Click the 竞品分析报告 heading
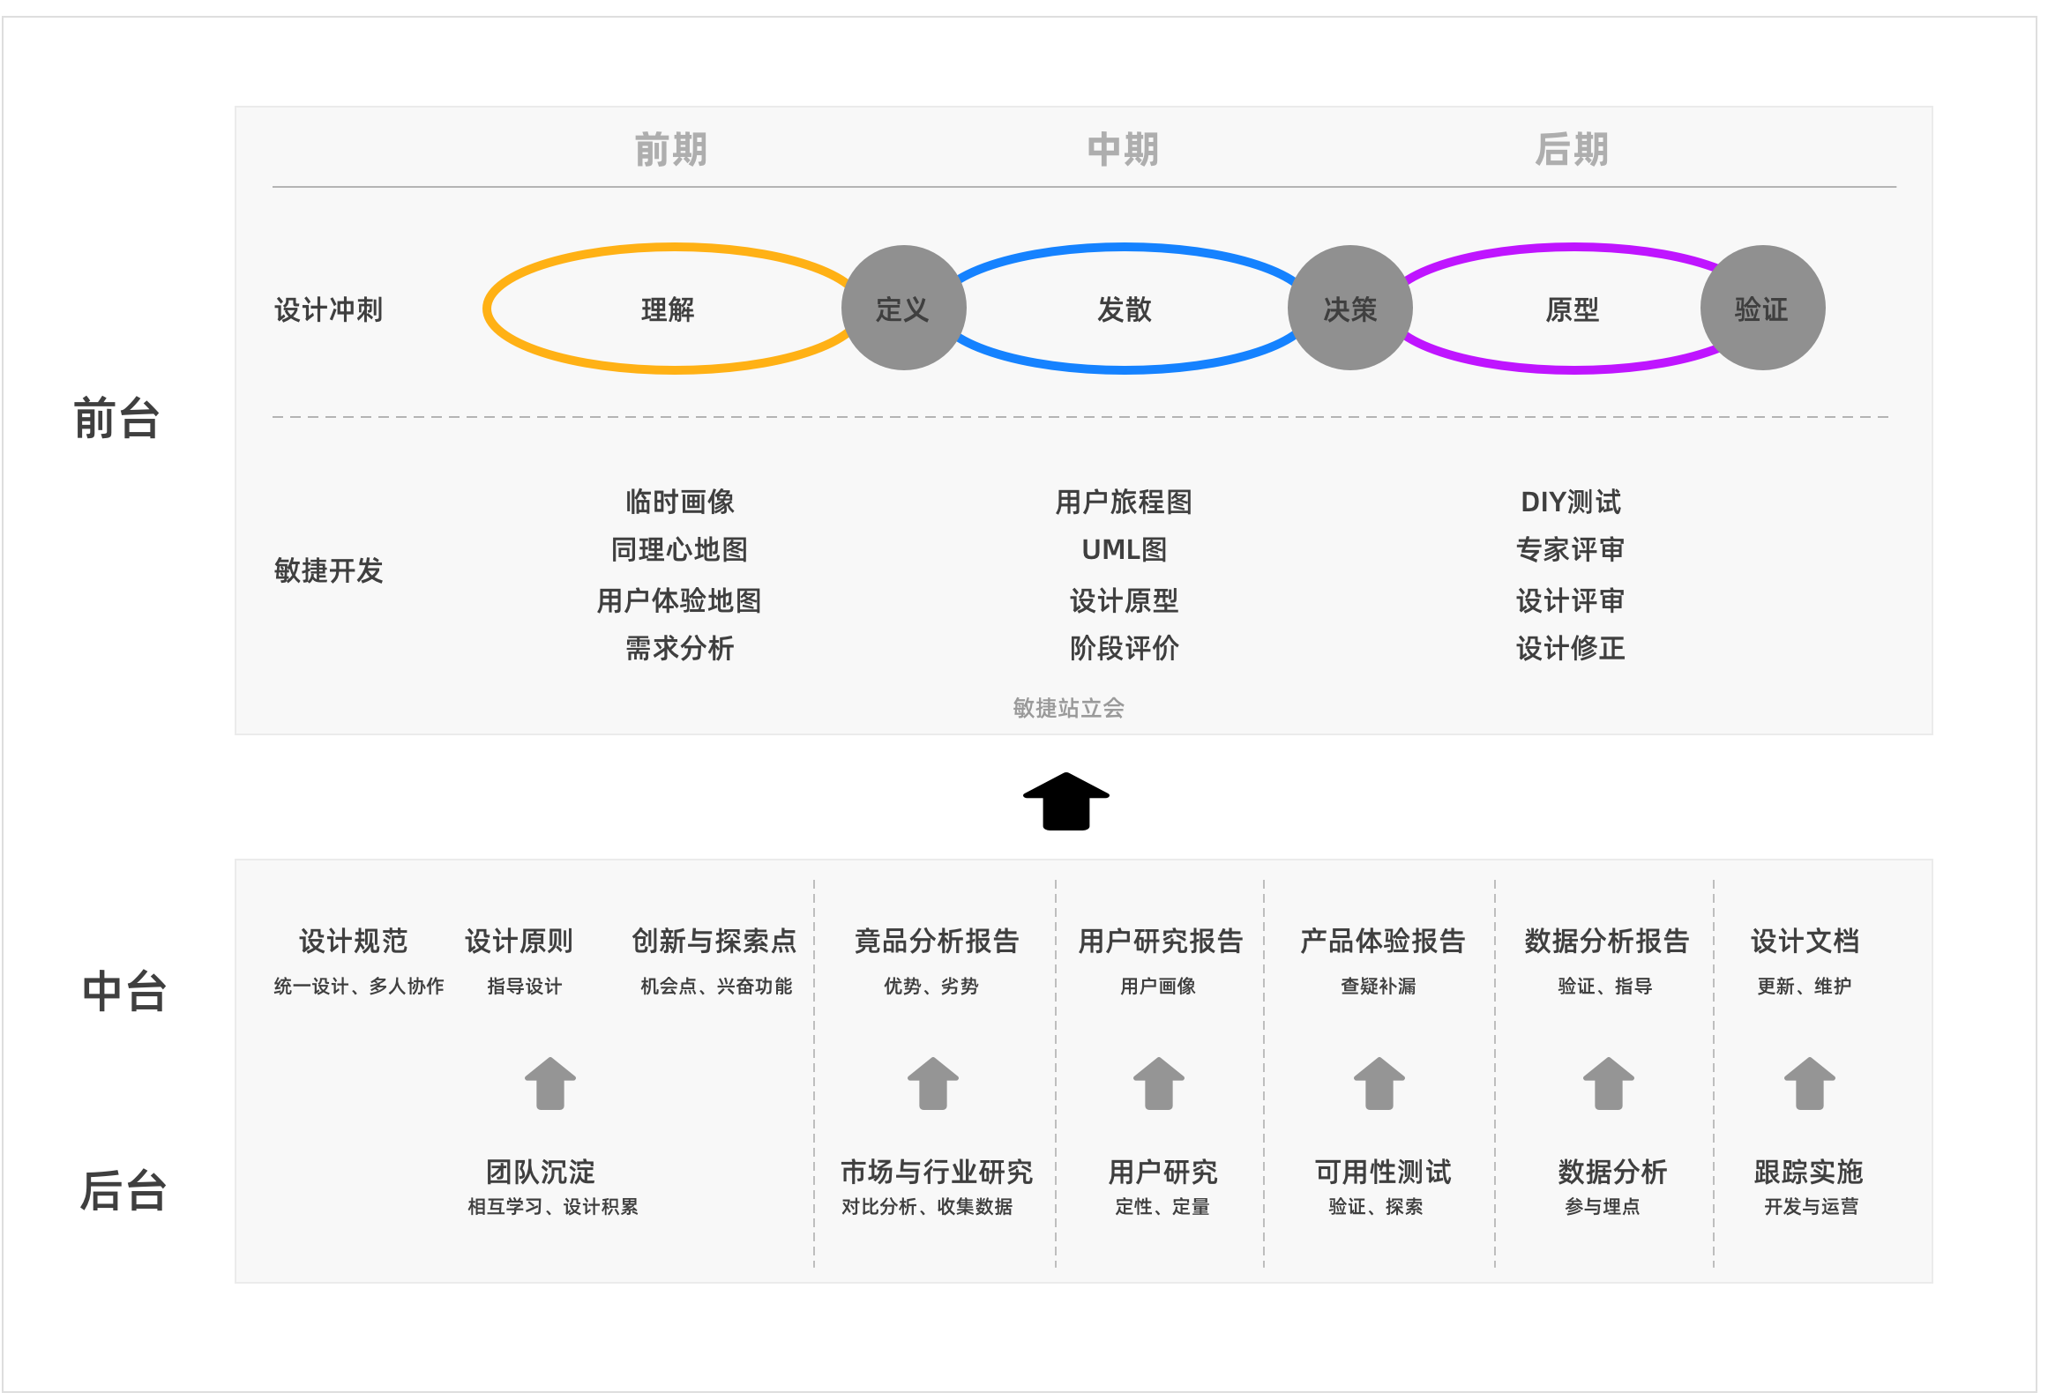2048x1400 pixels. click(x=936, y=941)
